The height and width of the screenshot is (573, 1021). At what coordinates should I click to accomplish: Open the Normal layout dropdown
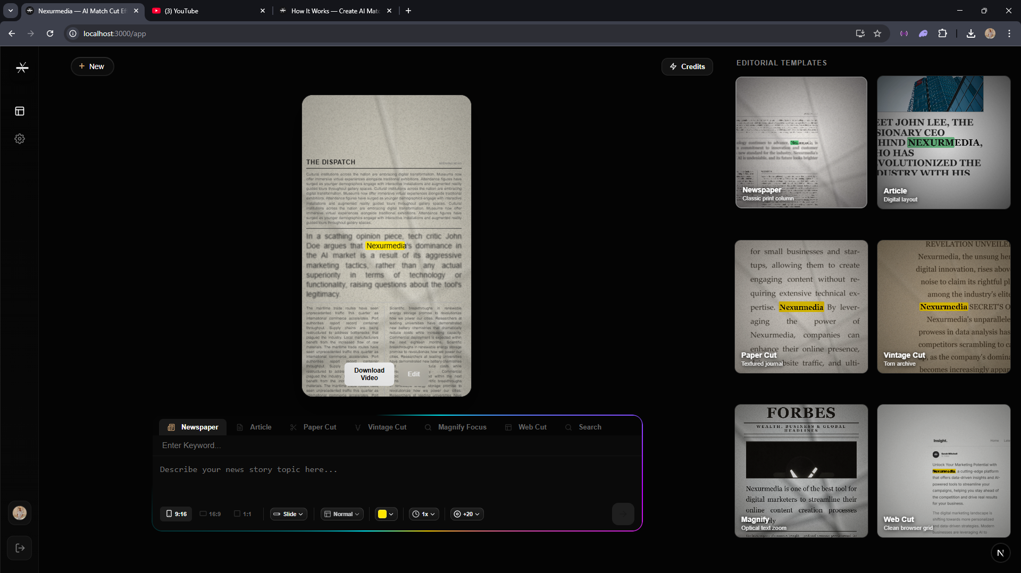coord(342,514)
